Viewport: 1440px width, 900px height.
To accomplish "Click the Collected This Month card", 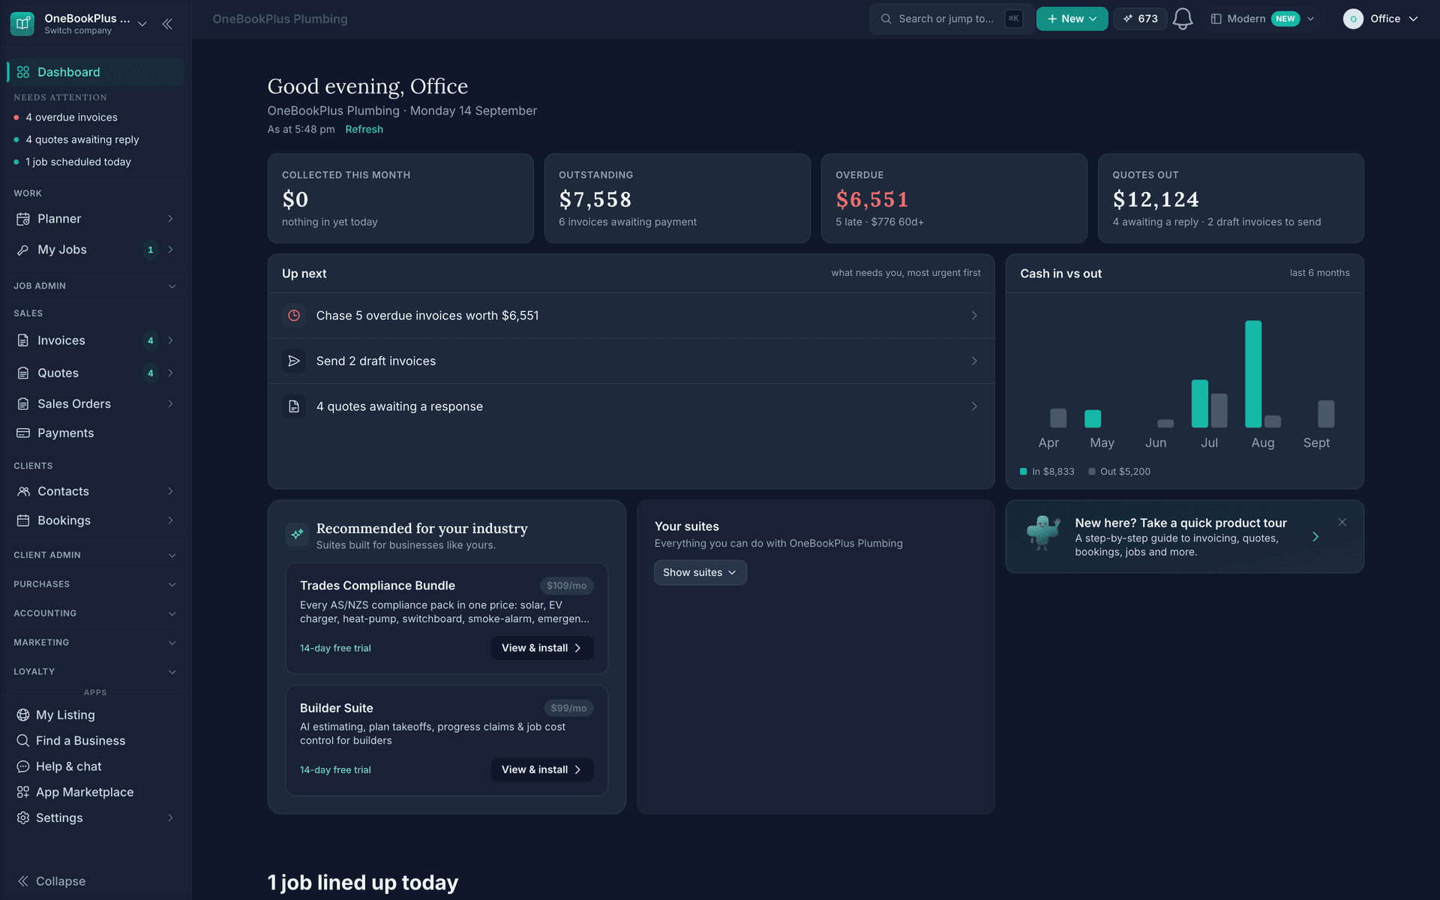I will [x=400, y=199].
